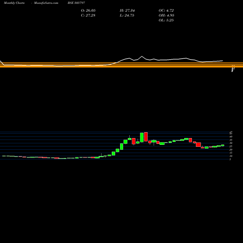
Task: Click the 'OL: 5.25' reading
Action: [x=166, y=20]
